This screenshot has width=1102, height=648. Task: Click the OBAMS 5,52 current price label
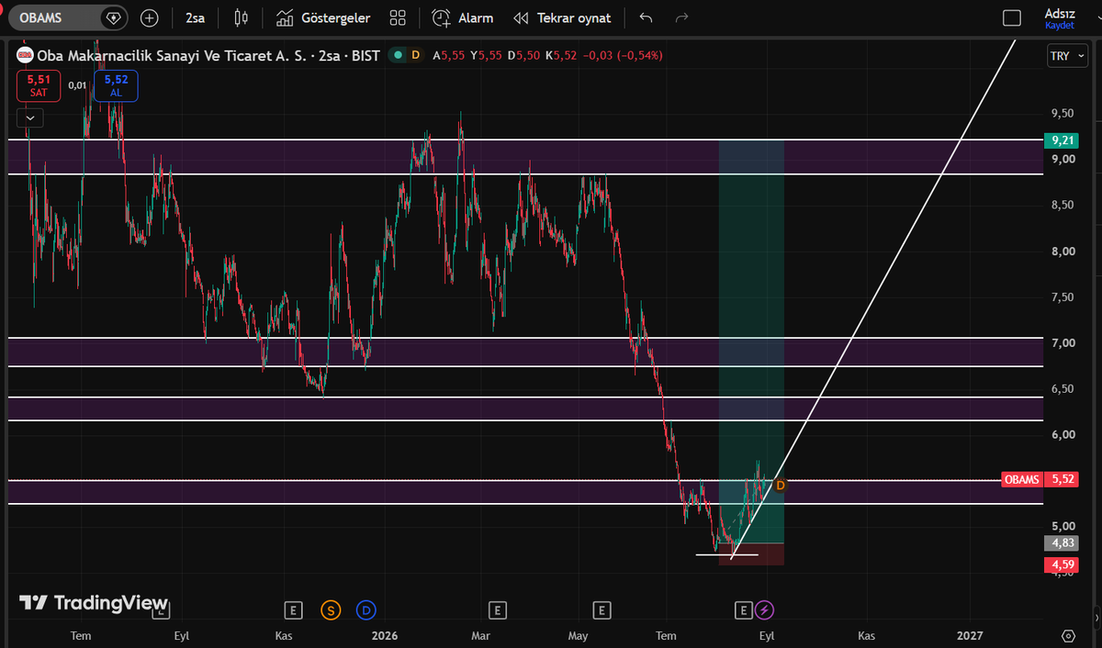click(1040, 479)
